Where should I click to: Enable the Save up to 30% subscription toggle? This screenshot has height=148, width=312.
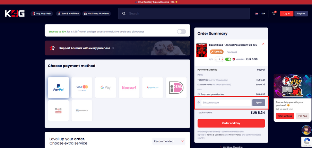[181, 31]
